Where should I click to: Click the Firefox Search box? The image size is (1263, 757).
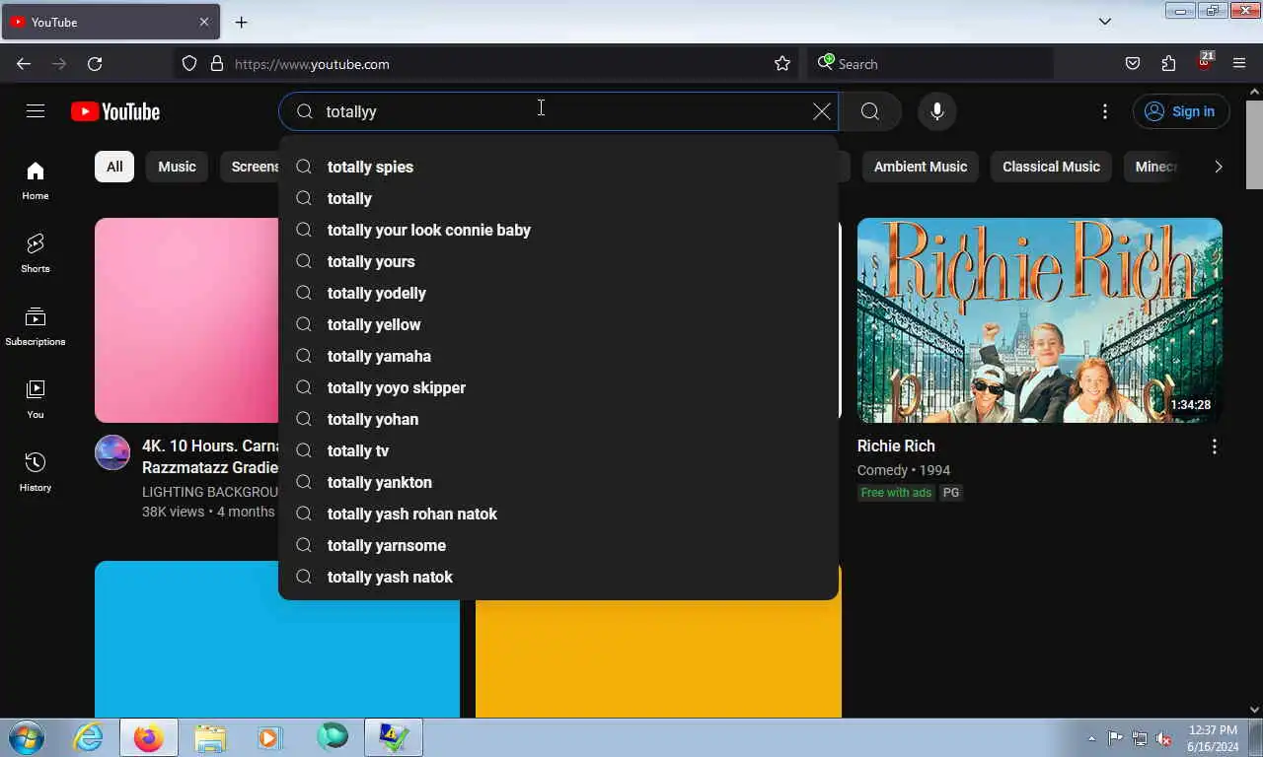tap(930, 64)
